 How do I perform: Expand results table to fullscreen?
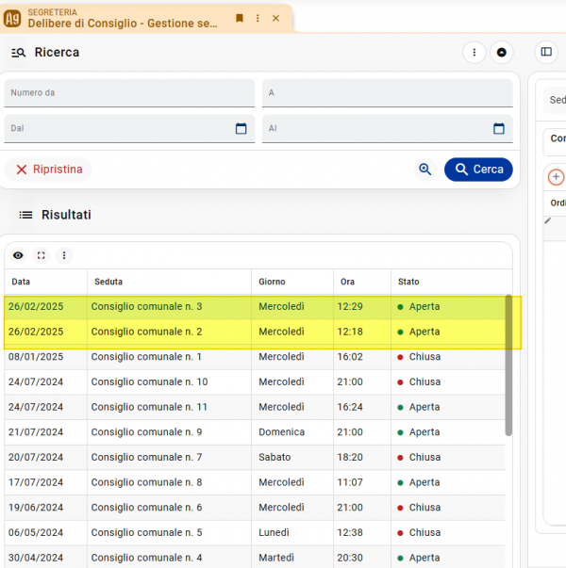[42, 256]
